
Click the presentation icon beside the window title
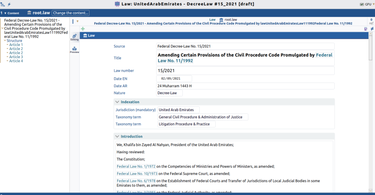tap(117, 4)
